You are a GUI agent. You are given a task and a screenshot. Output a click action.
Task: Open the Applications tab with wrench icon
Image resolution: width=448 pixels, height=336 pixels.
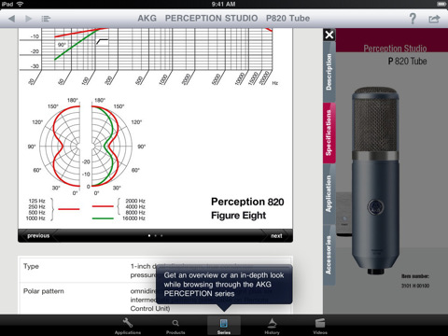pyautogui.click(x=128, y=326)
